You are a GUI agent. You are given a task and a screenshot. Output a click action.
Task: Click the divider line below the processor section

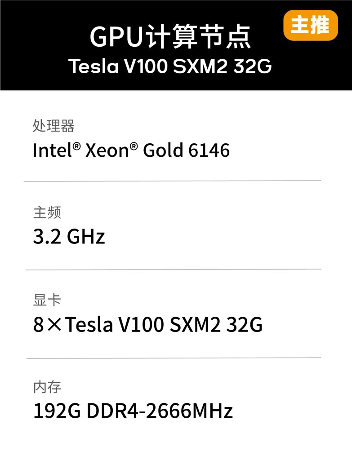(x=173, y=181)
